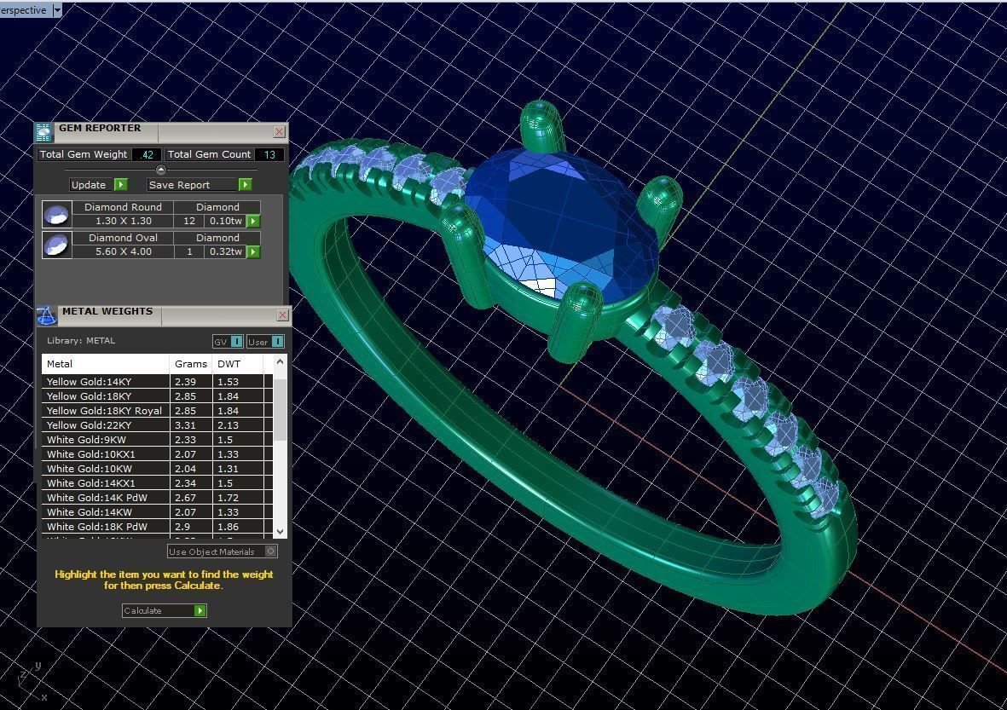Click the DWT column header
This screenshot has width=1007, height=710.
click(x=237, y=364)
